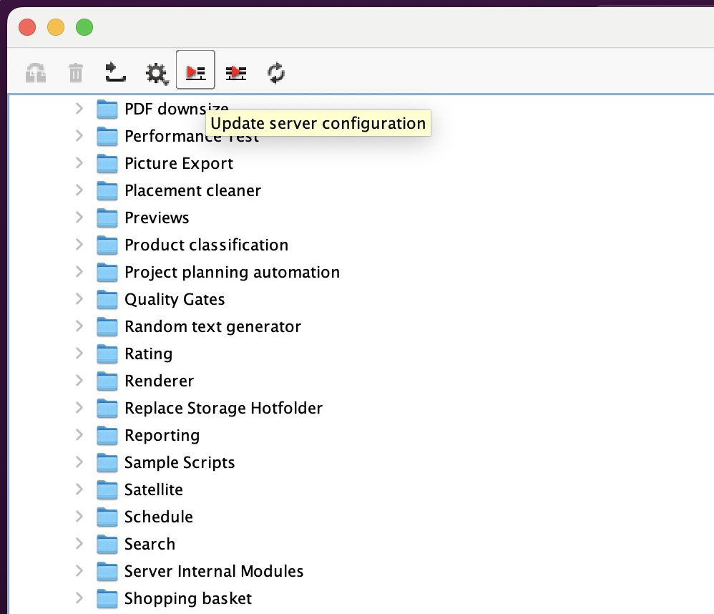This screenshot has height=614, width=714.
Task: Click the Renderer folder icon
Action: pyautogui.click(x=107, y=381)
